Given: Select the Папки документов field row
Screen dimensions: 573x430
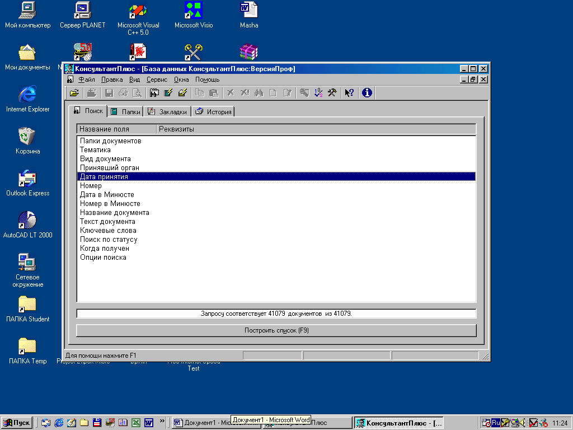Looking at the screenshot, I should pos(276,141).
